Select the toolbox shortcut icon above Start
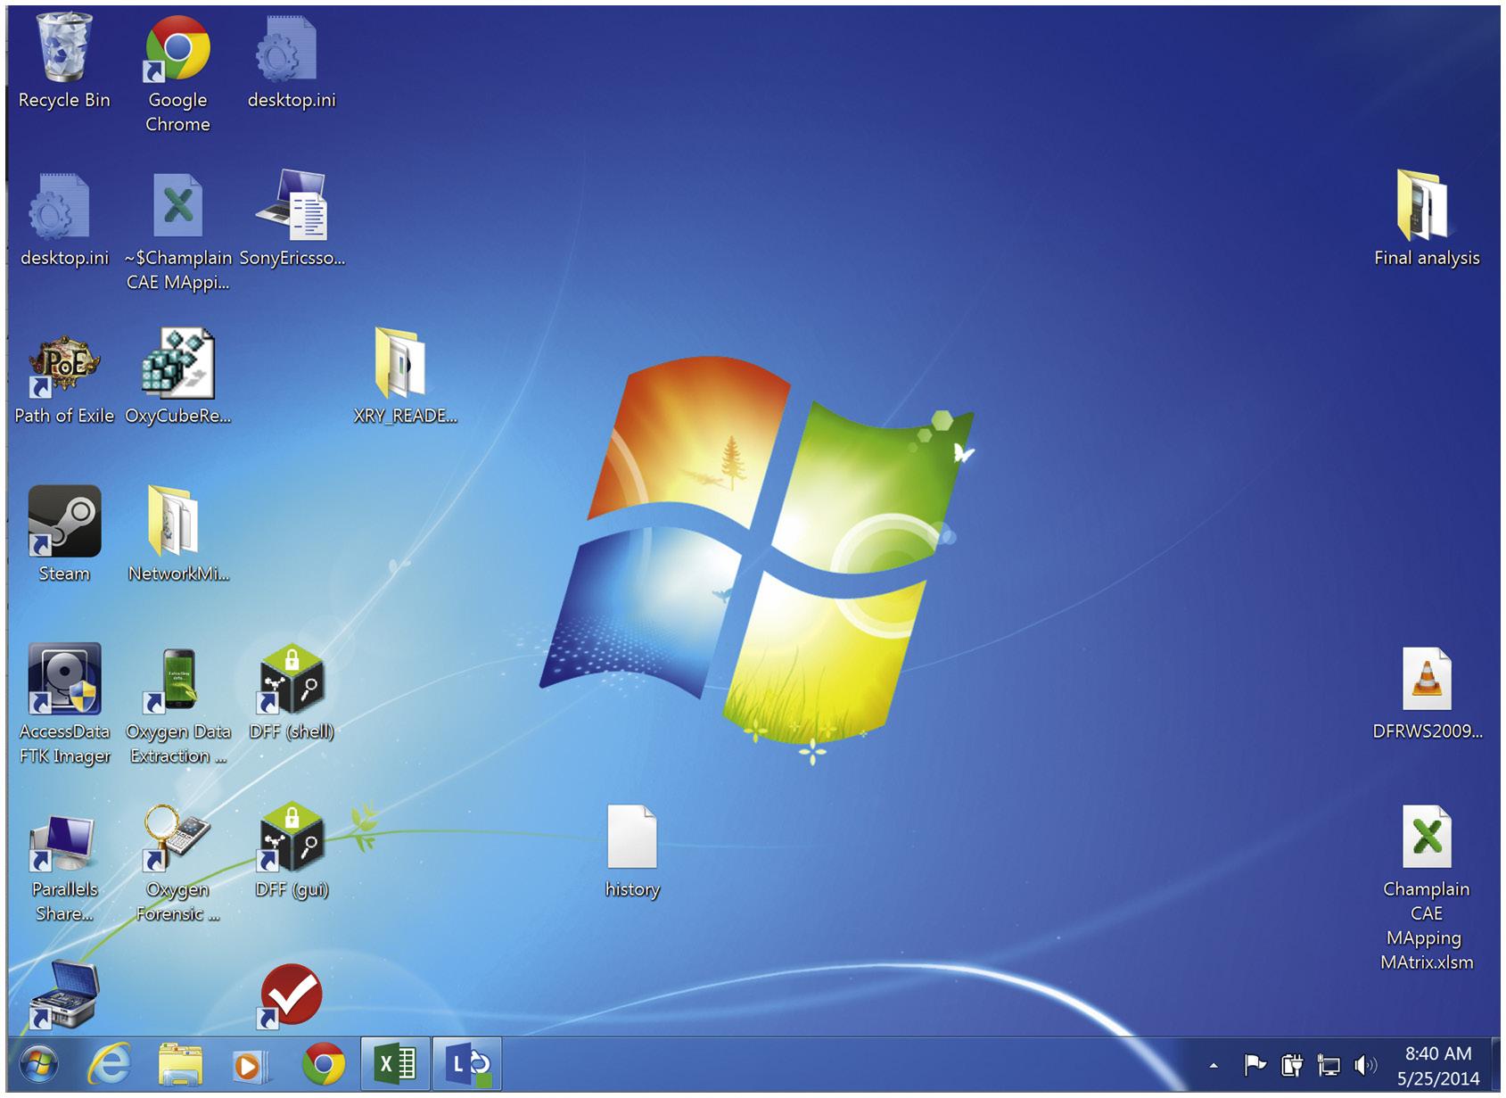The height and width of the screenshot is (1098, 1506). pyautogui.click(x=64, y=995)
